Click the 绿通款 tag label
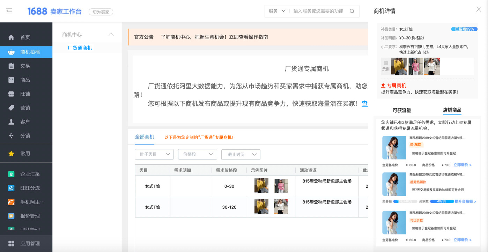This screenshot has height=252, width=488. 416,144
